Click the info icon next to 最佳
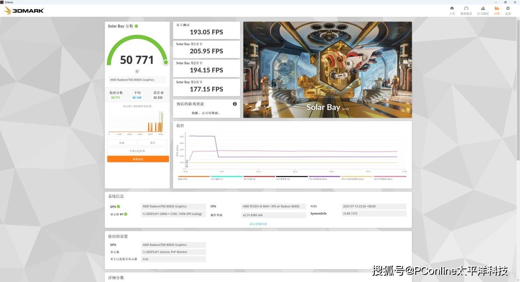 [162, 93]
